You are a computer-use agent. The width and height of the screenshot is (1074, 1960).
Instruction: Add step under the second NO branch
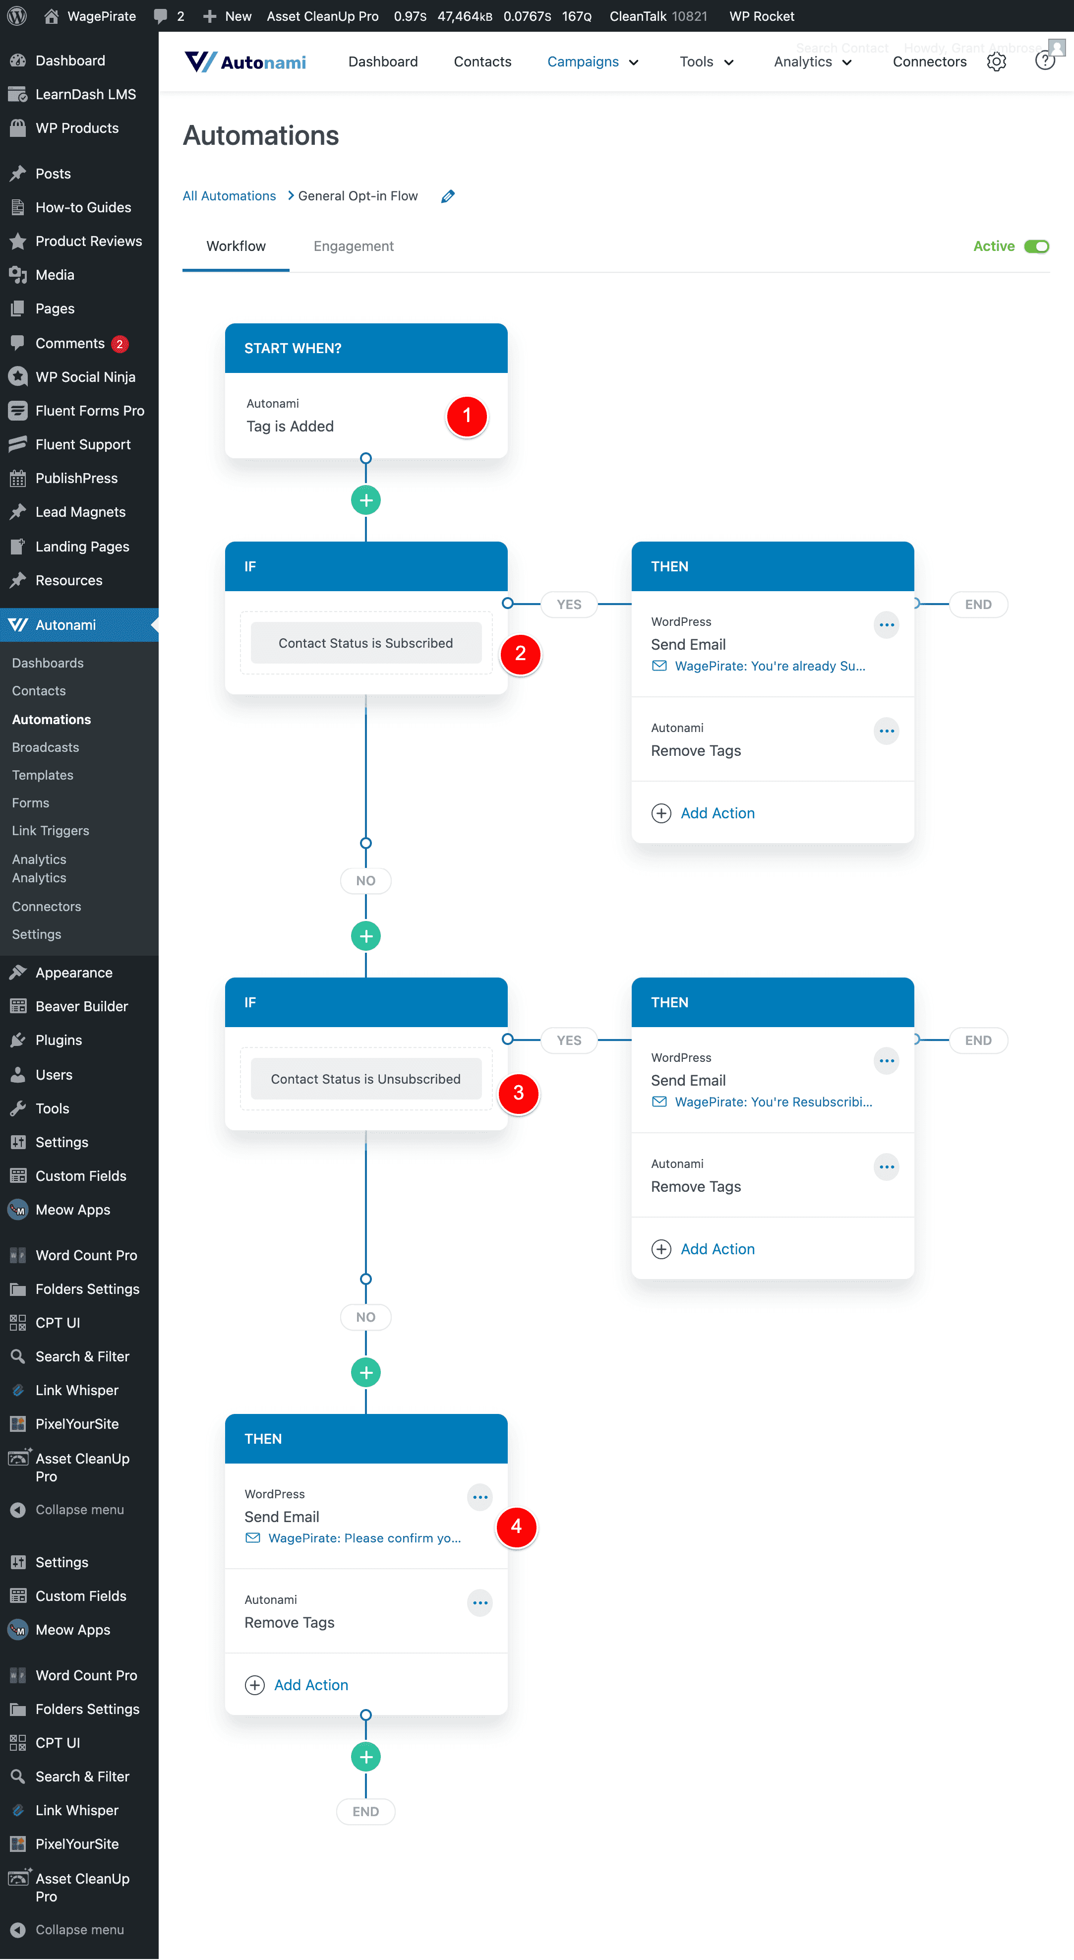click(x=366, y=1373)
